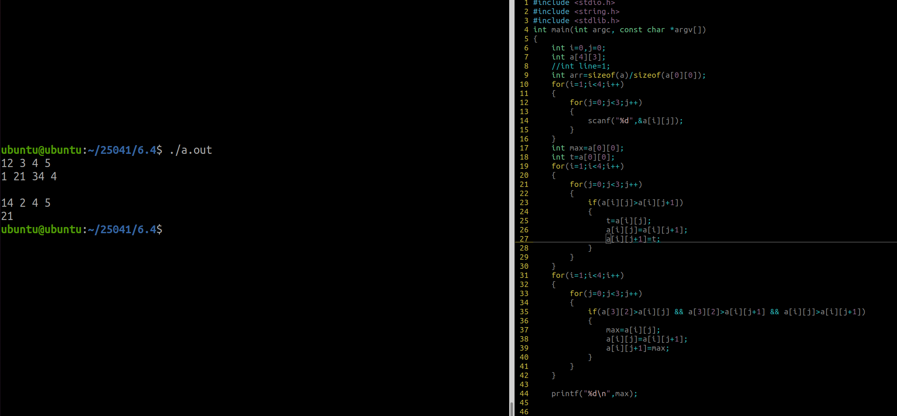Click terminal input line '1 21 34 4'
The image size is (897, 416).
point(29,177)
